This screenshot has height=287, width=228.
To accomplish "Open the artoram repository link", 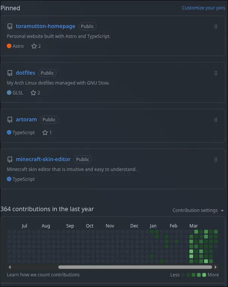I will tap(26, 119).
